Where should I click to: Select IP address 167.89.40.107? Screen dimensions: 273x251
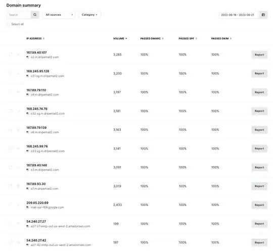[36, 53]
